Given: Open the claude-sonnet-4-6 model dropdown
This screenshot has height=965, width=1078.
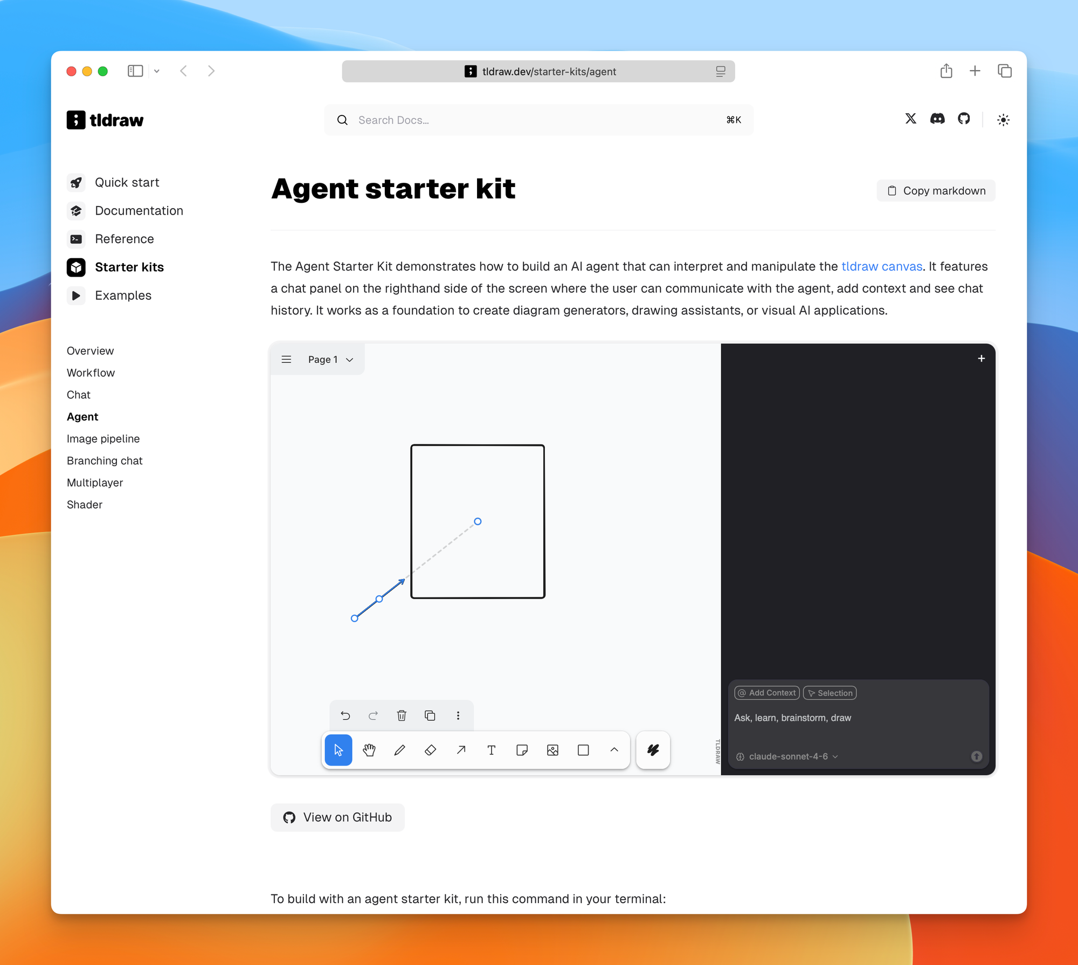Looking at the screenshot, I should [787, 756].
